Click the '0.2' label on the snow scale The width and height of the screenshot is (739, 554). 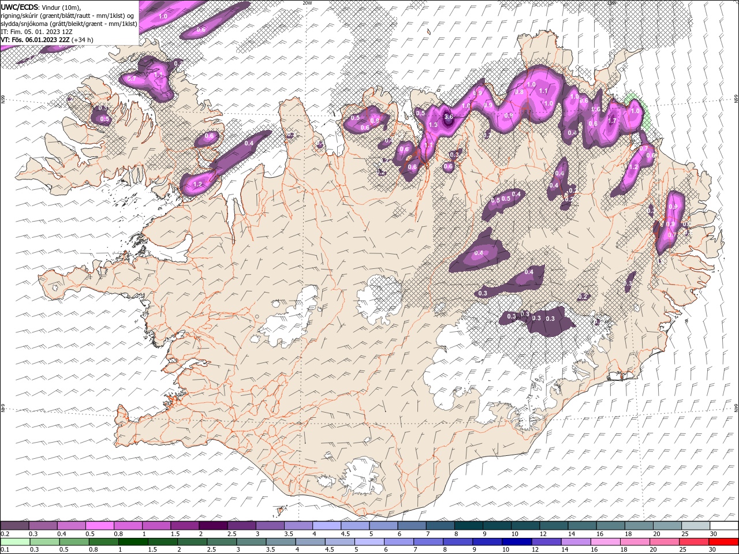coord(5,534)
